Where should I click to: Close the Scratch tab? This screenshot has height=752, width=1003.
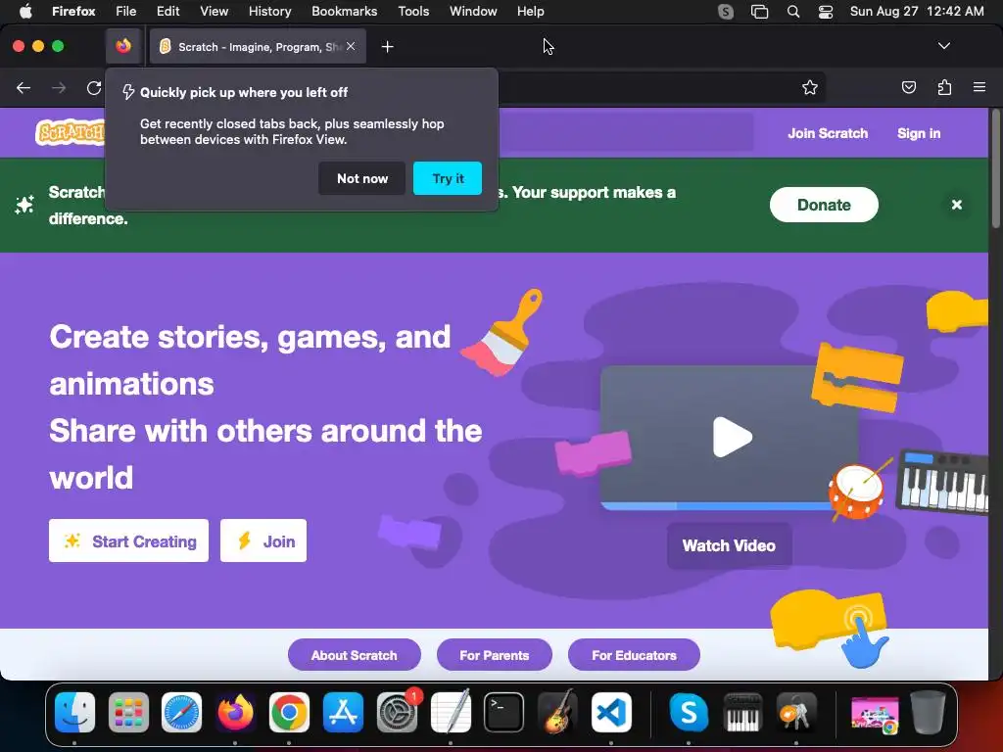(x=351, y=46)
